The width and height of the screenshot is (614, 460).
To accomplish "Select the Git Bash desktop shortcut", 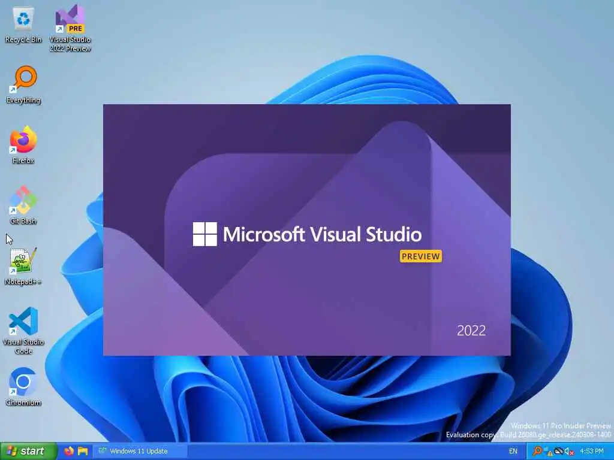I will tap(23, 206).
